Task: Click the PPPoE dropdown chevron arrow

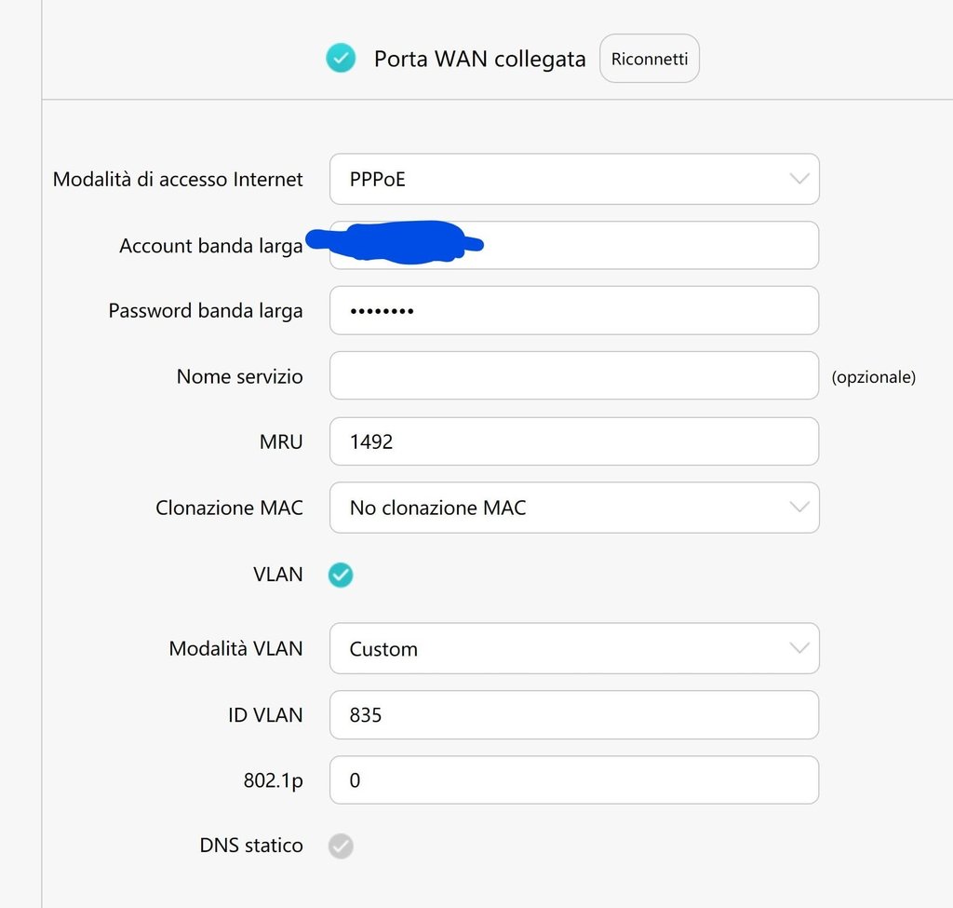Action: click(x=799, y=179)
